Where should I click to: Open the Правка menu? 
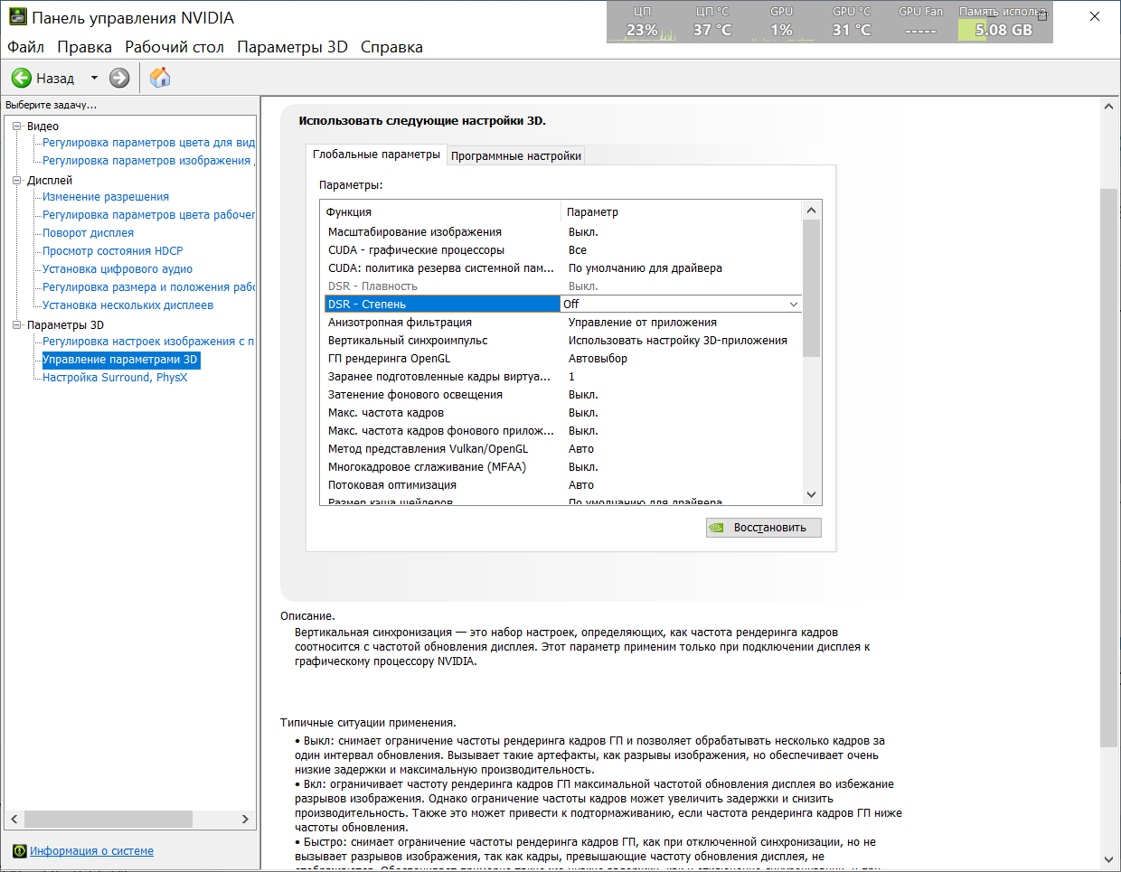click(84, 47)
